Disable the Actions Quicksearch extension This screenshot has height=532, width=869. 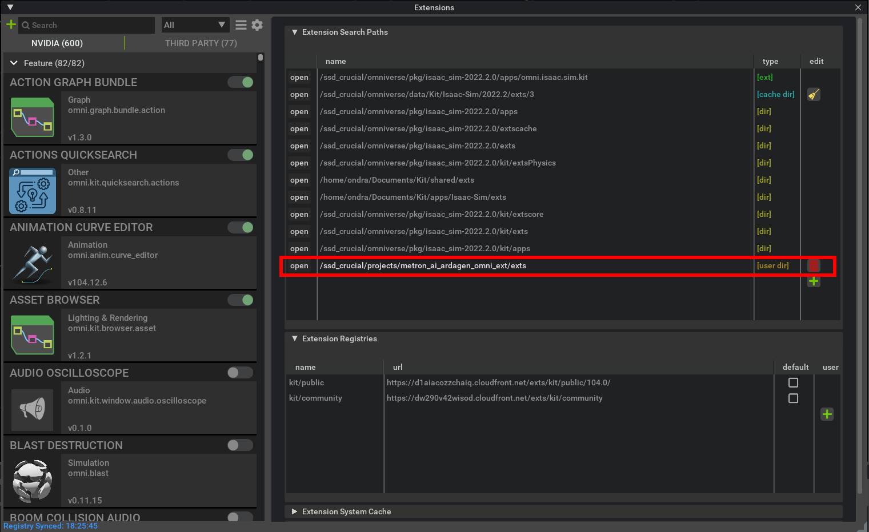pos(241,155)
